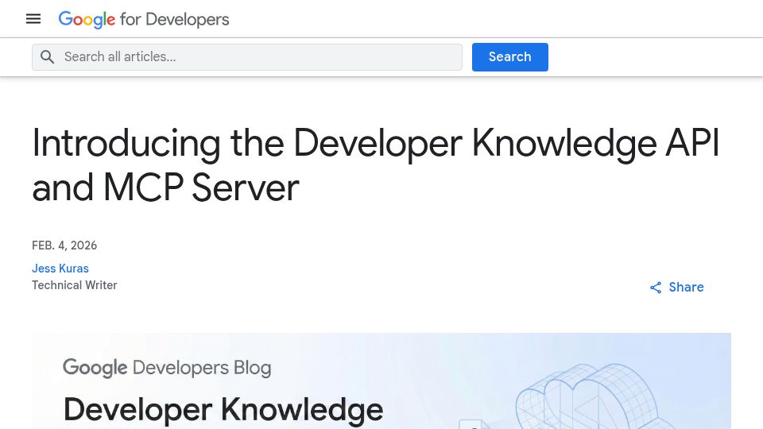
Task: Focus the Search all articles field
Action: pyautogui.click(x=247, y=57)
